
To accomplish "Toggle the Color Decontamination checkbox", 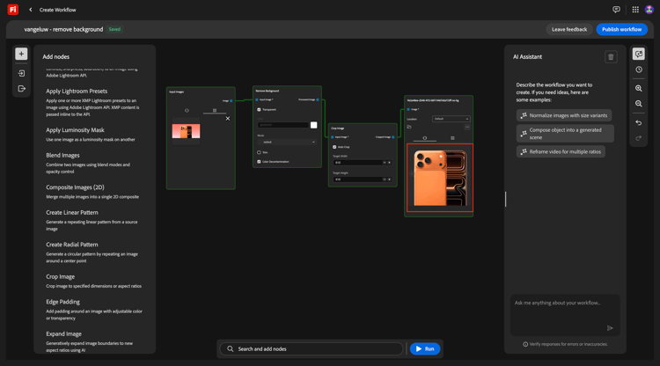I will pyautogui.click(x=259, y=162).
